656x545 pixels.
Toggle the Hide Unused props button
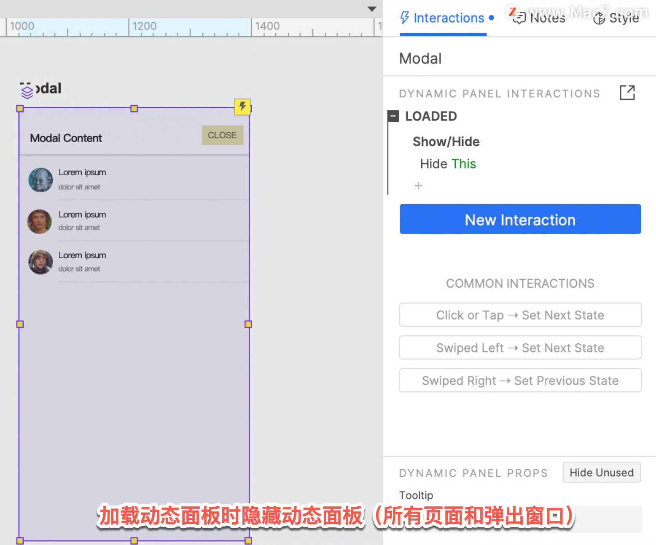602,473
